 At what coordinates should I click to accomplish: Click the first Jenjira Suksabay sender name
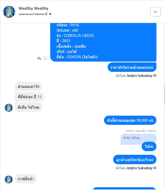coord(139,76)
